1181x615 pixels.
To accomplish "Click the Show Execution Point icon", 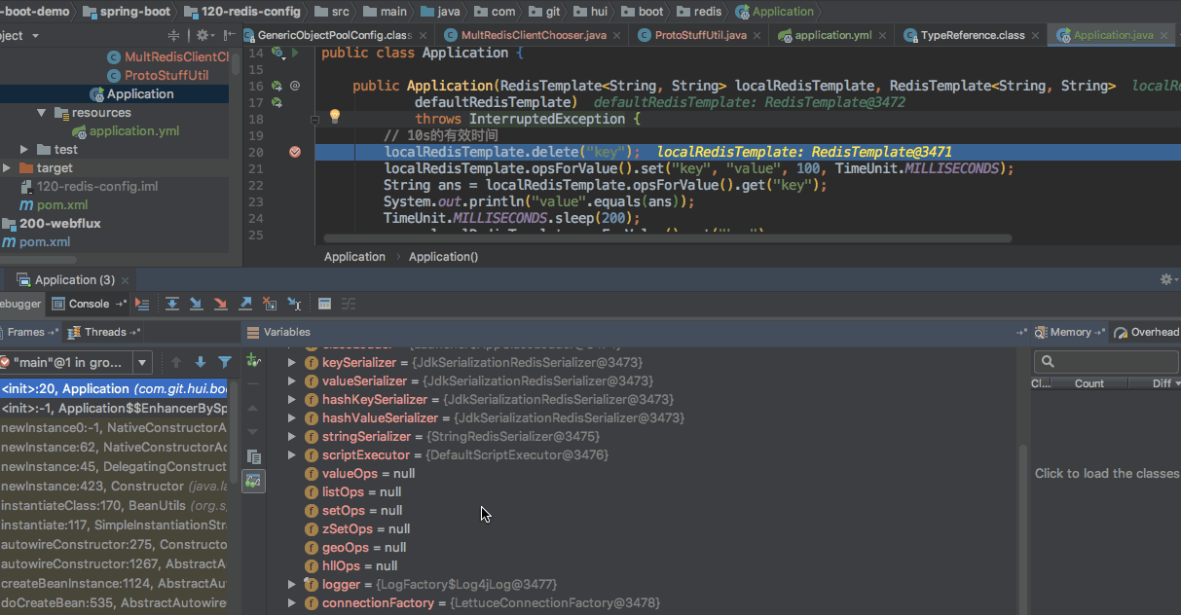I will [x=142, y=304].
